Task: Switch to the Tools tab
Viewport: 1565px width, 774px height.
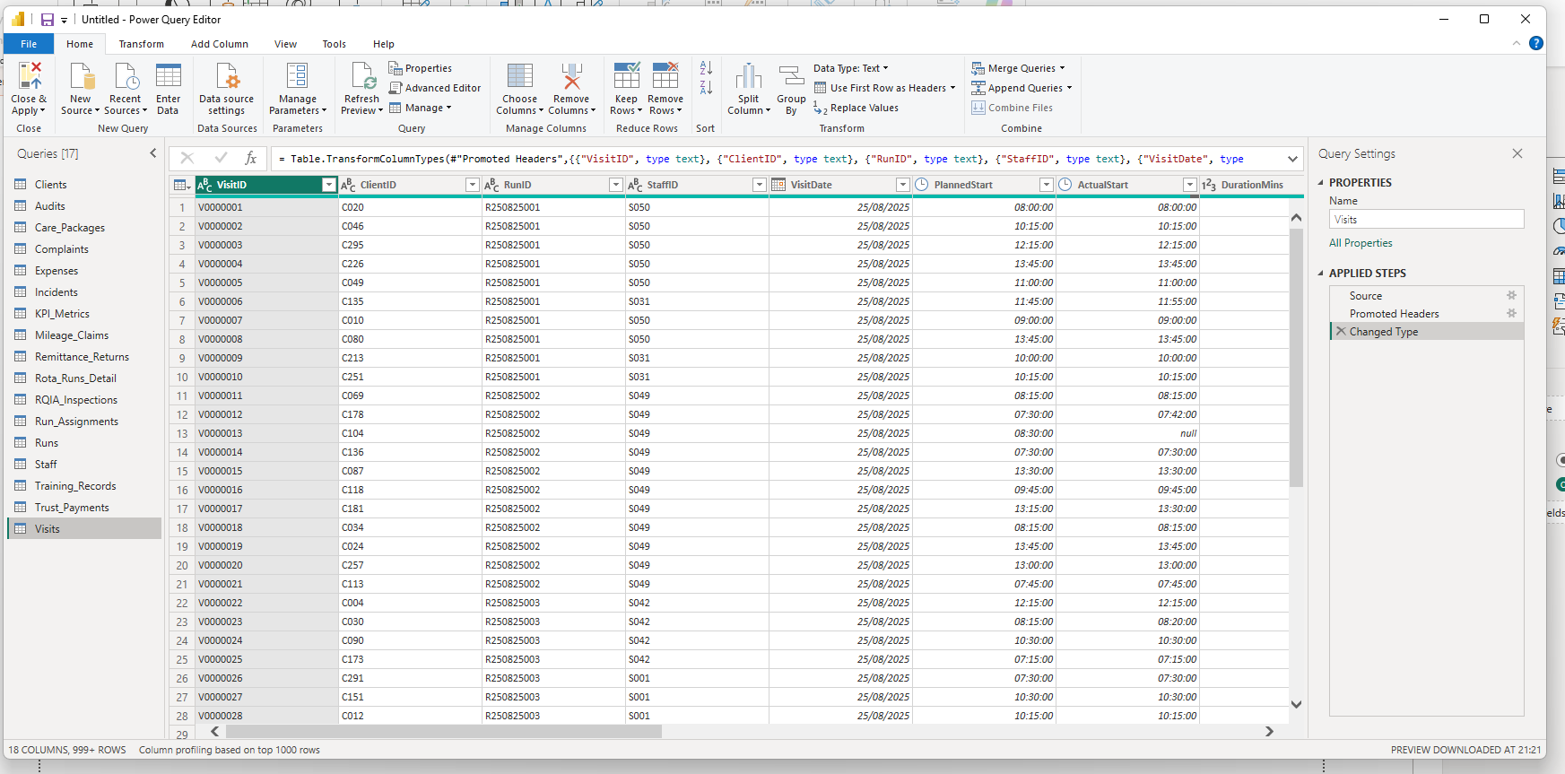Action: click(335, 44)
